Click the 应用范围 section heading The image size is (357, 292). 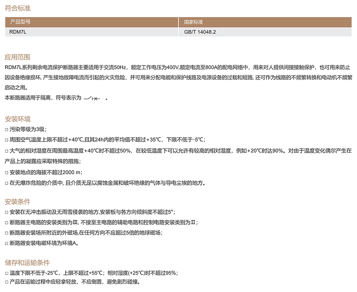[17, 57]
